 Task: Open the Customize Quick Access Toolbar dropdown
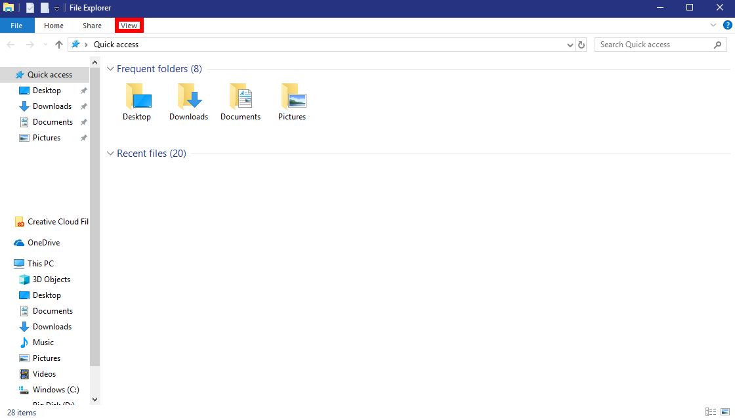[x=56, y=9]
